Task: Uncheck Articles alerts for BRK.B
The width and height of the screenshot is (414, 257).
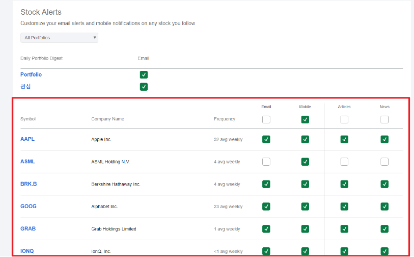Action: point(344,184)
